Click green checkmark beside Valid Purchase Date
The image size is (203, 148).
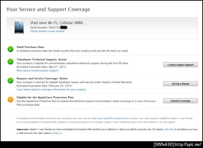10,49
